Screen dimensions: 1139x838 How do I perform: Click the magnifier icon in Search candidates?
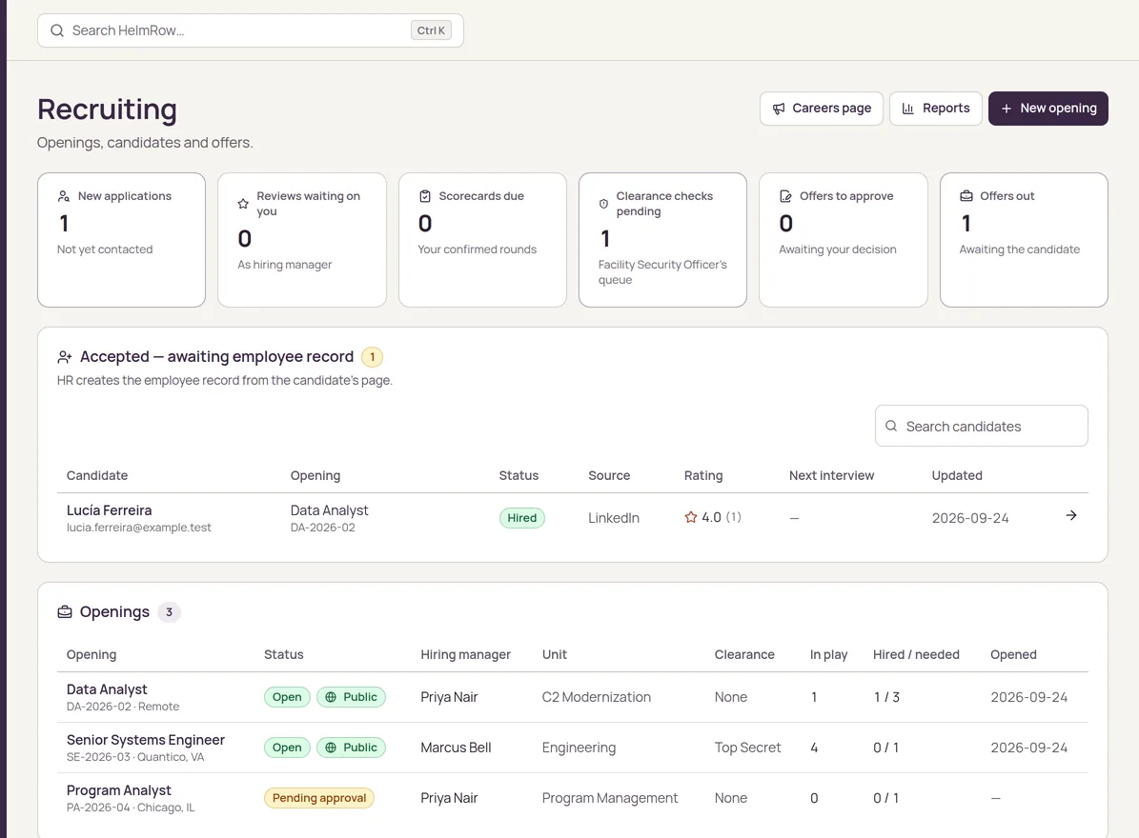(x=891, y=426)
